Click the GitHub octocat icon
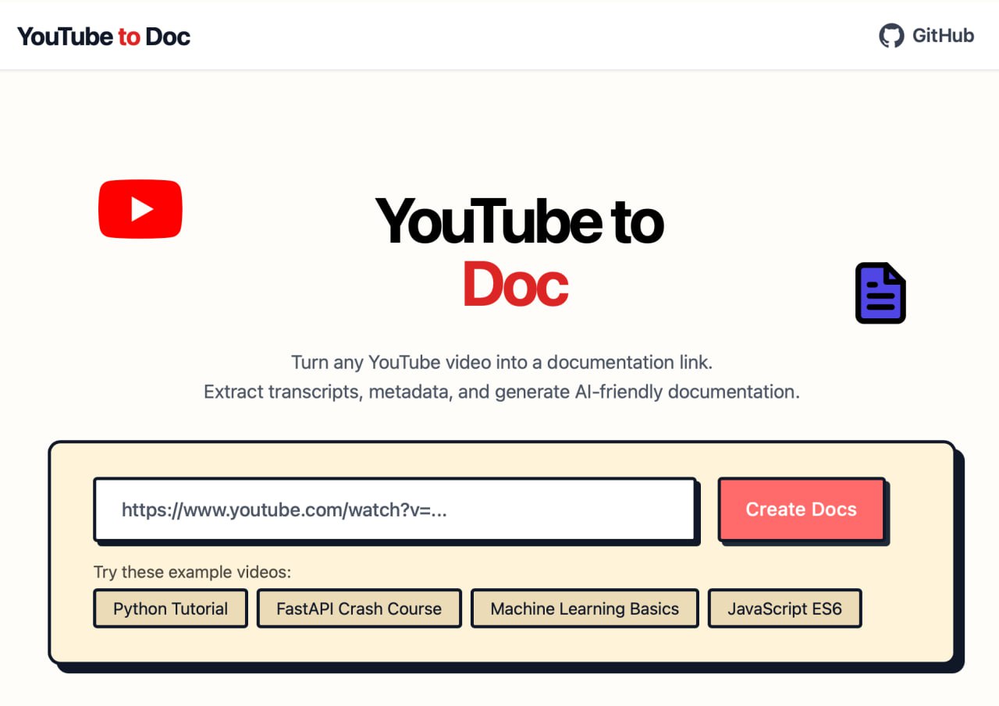The height and width of the screenshot is (706, 999). click(x=891, y=36)
